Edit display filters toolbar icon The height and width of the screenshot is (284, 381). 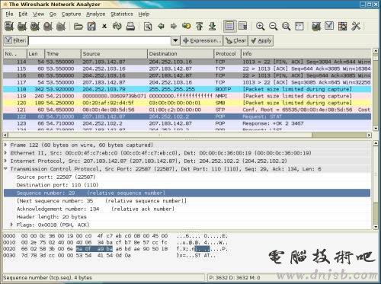[329, 26]
